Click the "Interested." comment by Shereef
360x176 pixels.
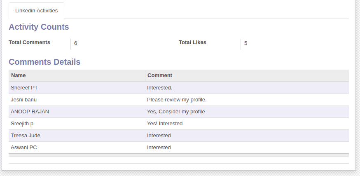tap(160, 88)
